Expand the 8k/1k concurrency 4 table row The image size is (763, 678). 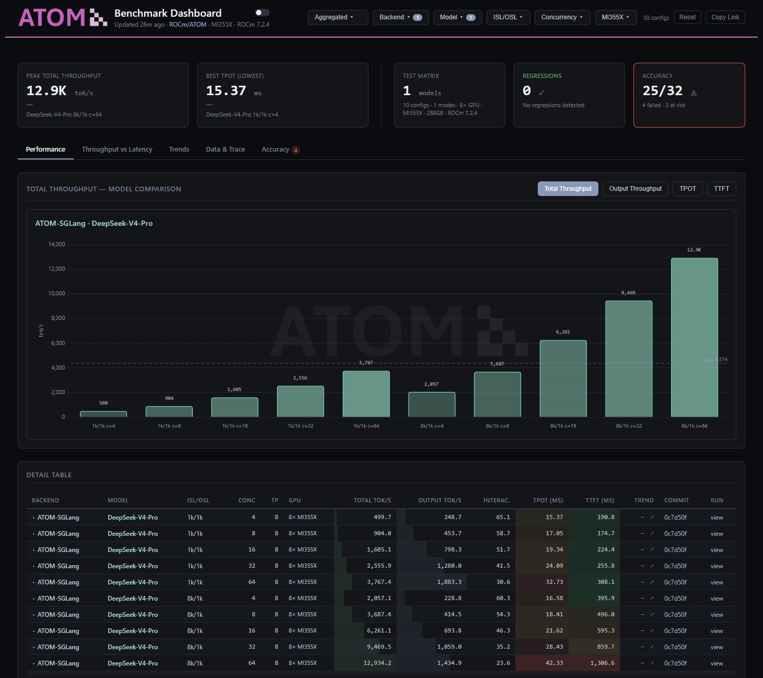[x=34, y=599]
